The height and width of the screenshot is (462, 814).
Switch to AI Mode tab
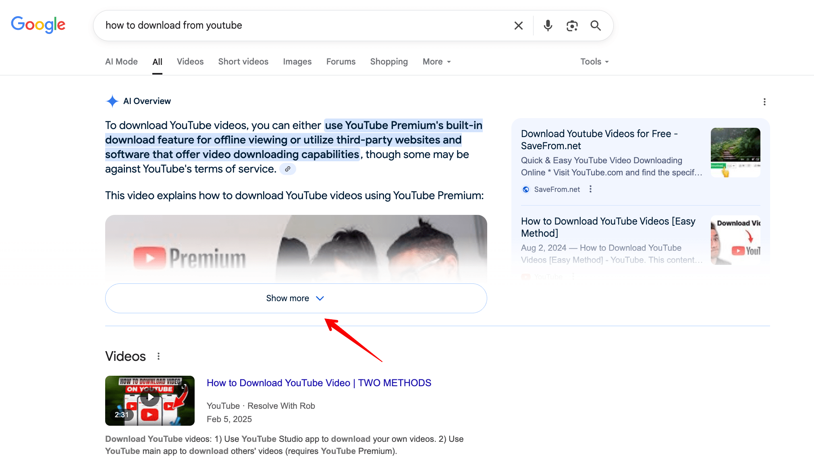(x=121, y=62)
